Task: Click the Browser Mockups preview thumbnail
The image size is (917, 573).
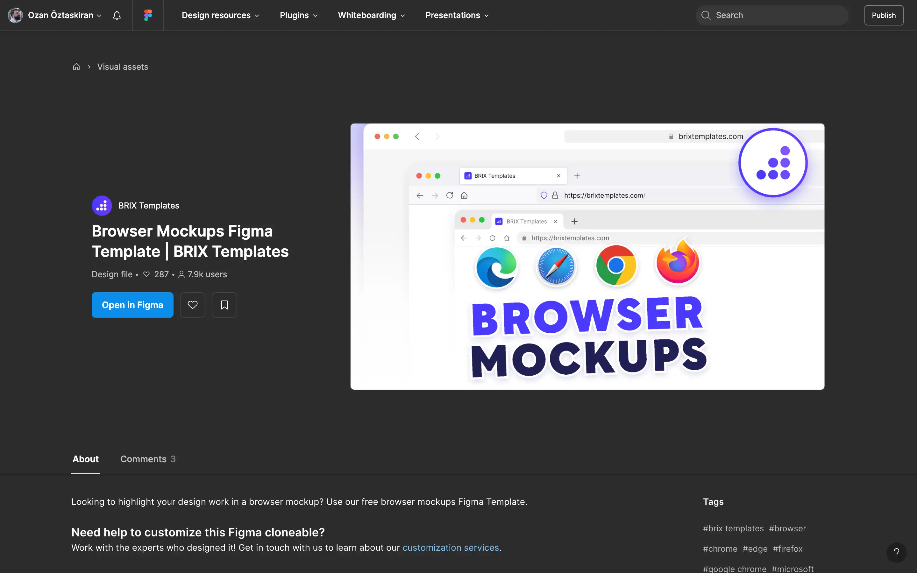Action: [x=587, y=257]
